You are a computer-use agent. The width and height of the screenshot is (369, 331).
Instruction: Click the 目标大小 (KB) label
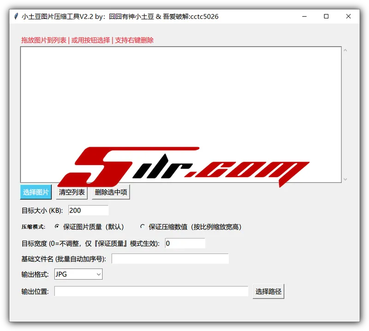42,210
